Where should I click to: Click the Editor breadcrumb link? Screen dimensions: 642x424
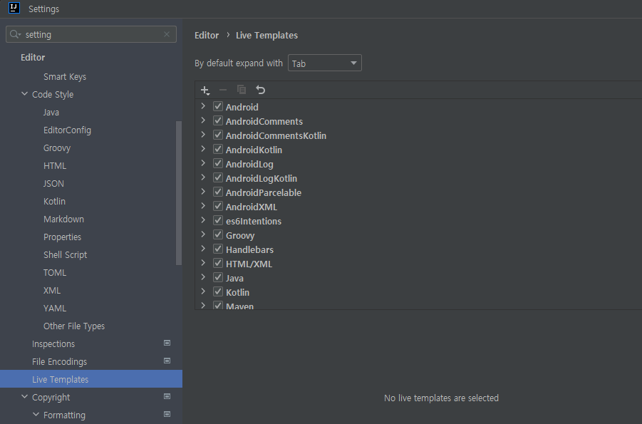pos(207,35)
